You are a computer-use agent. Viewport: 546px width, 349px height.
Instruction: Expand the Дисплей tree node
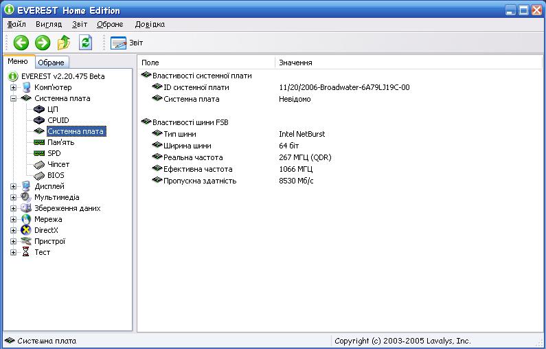(13, 186)
